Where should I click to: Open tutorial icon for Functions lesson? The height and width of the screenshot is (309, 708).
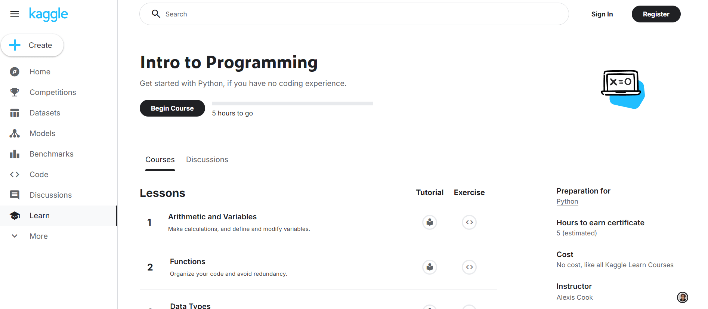tap(430, 267)
